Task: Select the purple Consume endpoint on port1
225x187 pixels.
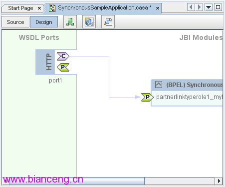Action: click(63, 56)
